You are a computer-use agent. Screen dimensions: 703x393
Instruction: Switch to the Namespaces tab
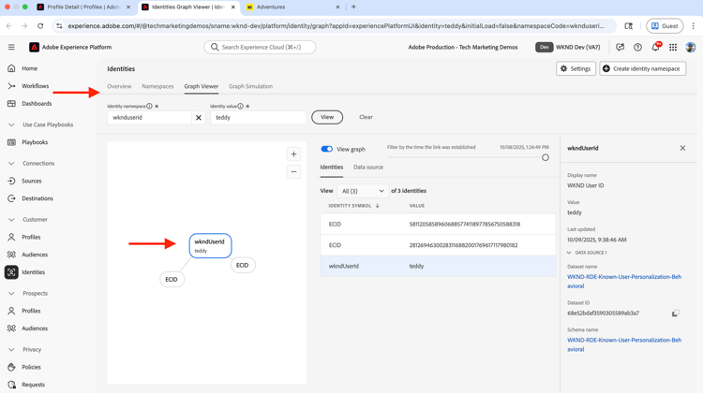157,86
